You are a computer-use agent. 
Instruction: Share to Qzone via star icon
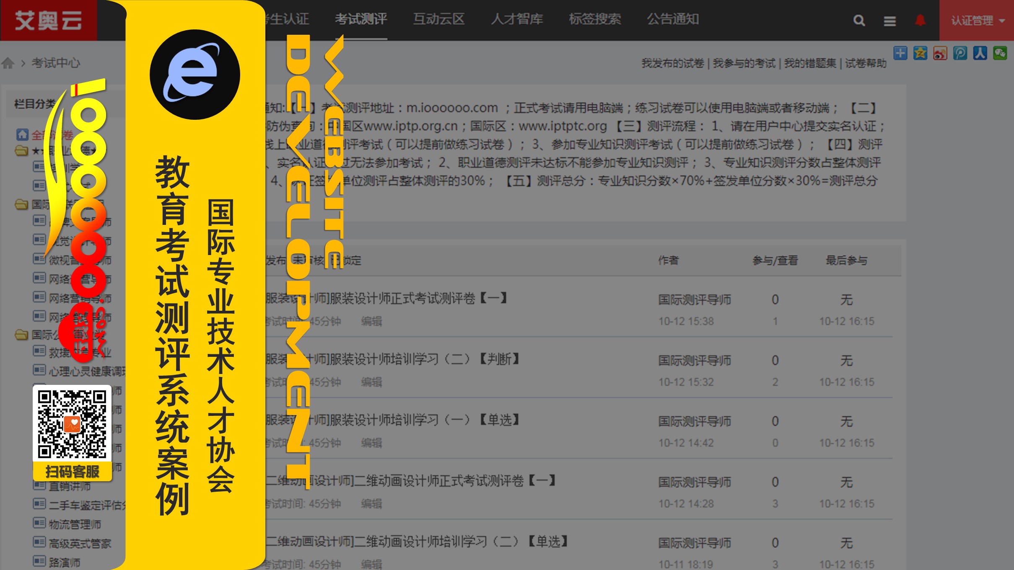tap(920, 53)
